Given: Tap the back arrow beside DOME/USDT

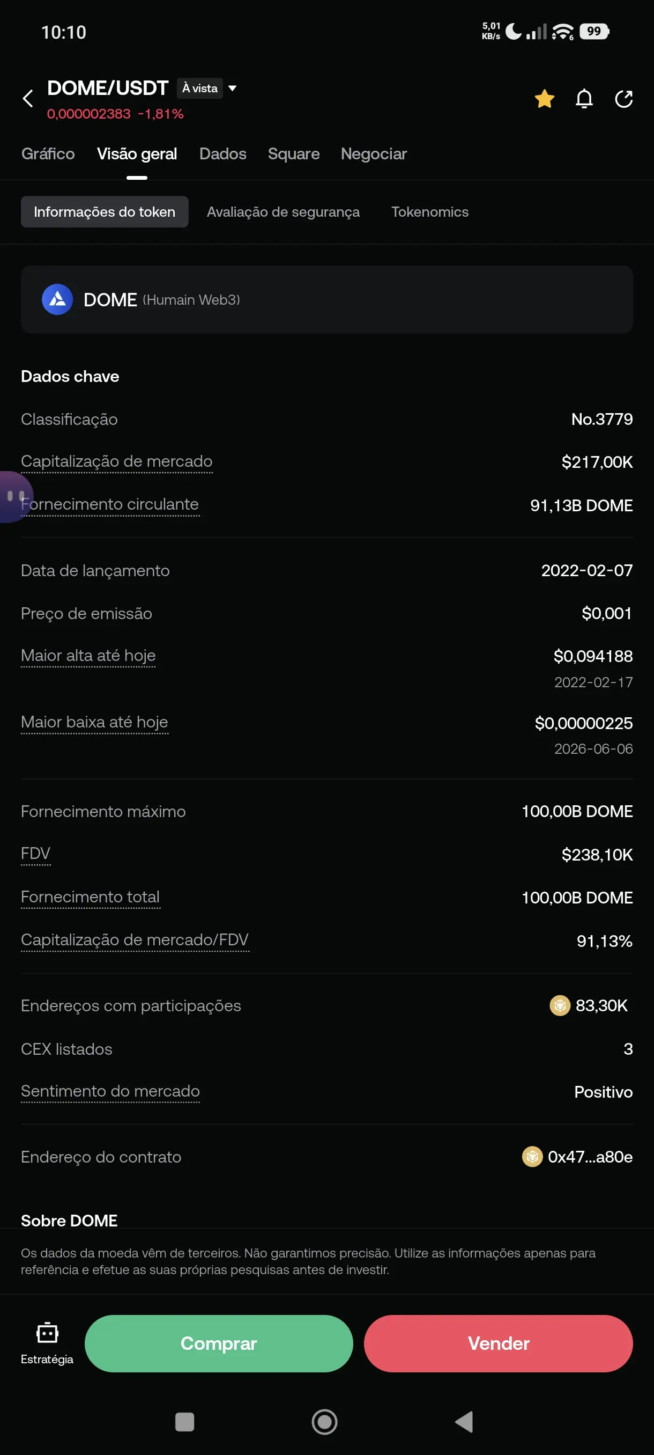Looking at the screenshot, I should pos(28,98).
